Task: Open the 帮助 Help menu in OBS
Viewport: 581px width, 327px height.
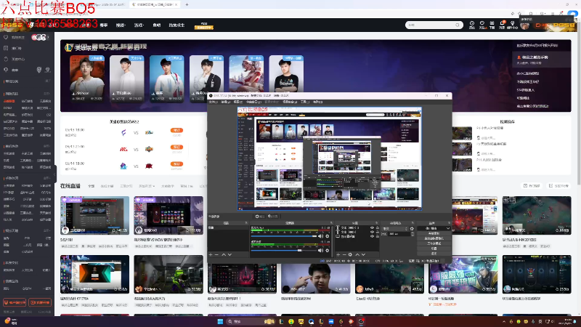Action: tap(317, 102)
